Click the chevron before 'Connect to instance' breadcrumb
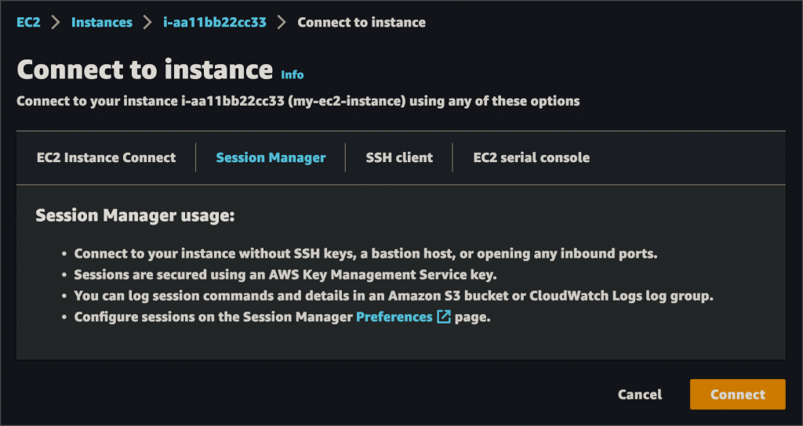 click(x=282, y=23)
